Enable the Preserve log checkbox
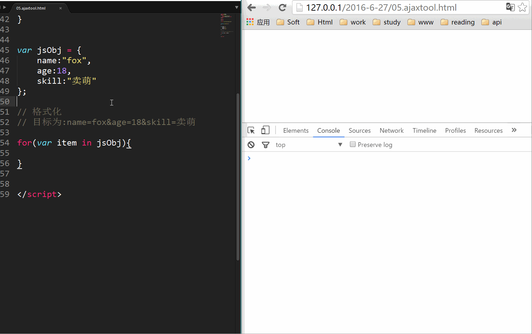The height and width of the screenshot is (334, 532). (353, 144)
